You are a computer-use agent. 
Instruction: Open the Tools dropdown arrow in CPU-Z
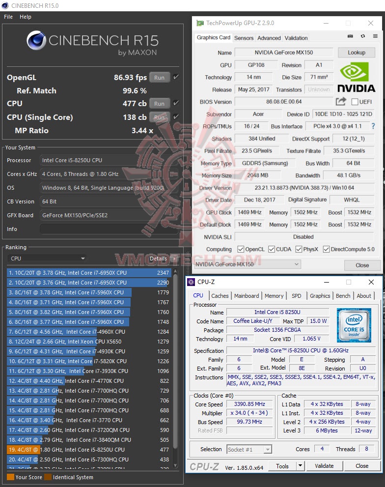[x=300, y=466]
